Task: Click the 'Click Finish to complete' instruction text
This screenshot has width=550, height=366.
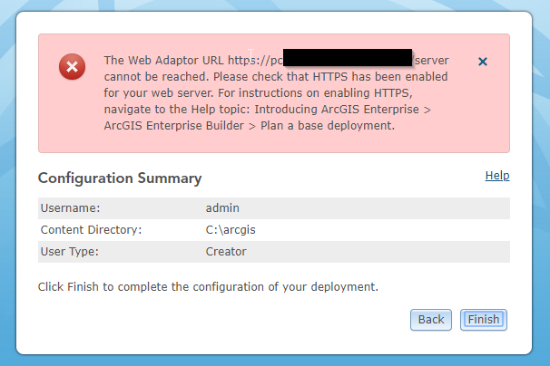Action: click(208, 287)
